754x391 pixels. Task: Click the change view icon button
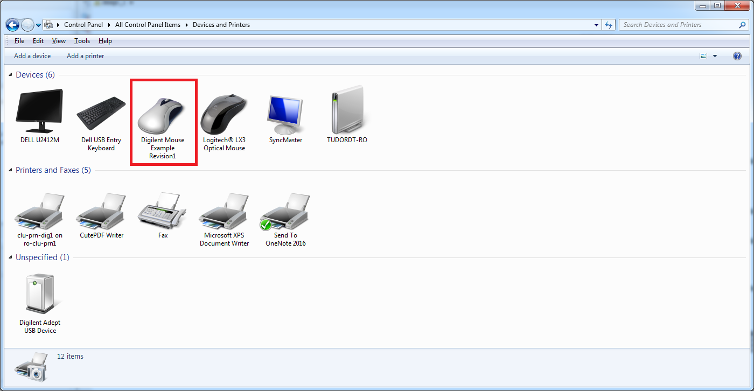pos(703,56)
